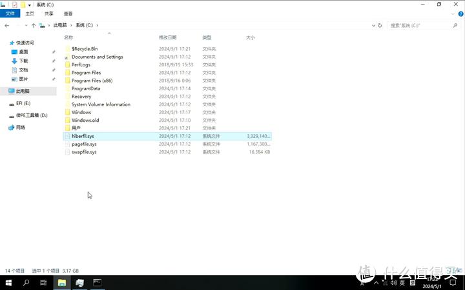
Task: Select the hiberfil.sys file icon
Action: pyautogui.click(x=67, y=136)
